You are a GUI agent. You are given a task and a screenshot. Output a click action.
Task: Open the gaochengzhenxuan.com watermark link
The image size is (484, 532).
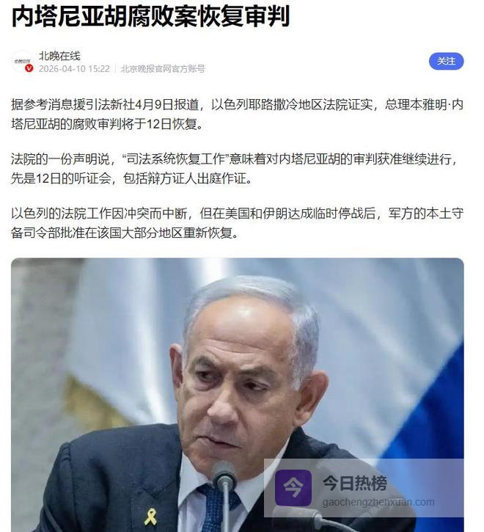[x=378, y=502]
